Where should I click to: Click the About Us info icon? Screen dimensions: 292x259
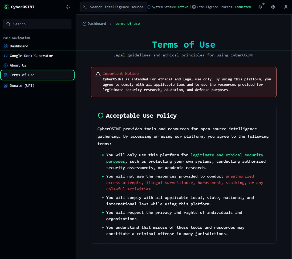pos(6,65)
